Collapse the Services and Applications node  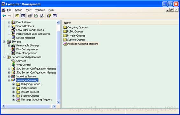(4, 57)
